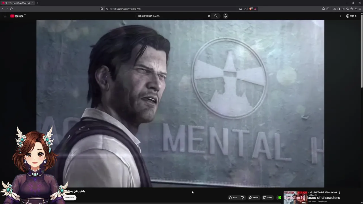Viewport: 363px width, 204px height.
Task: Dislike the video
Action: [242, 197]
